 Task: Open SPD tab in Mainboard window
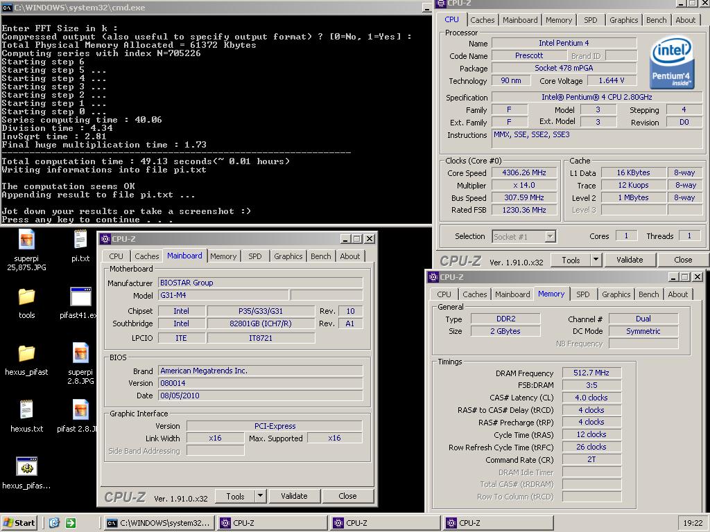pos(255,256)
